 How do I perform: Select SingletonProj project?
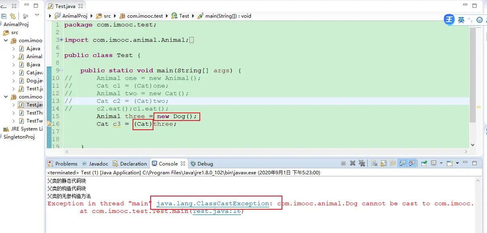(x=19, y=137)
